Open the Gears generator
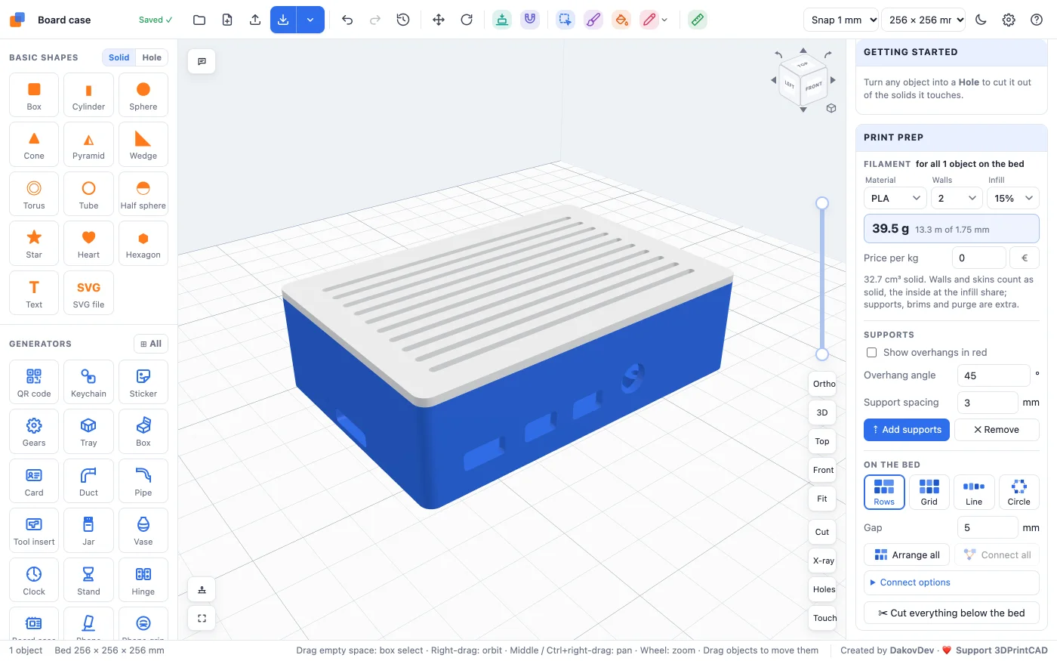This screenshot has width=1057, height=661. pos(34,431)
